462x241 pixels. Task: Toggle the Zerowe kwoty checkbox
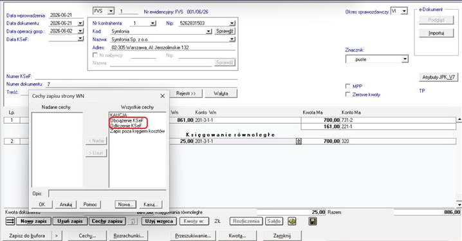[347, 94]
